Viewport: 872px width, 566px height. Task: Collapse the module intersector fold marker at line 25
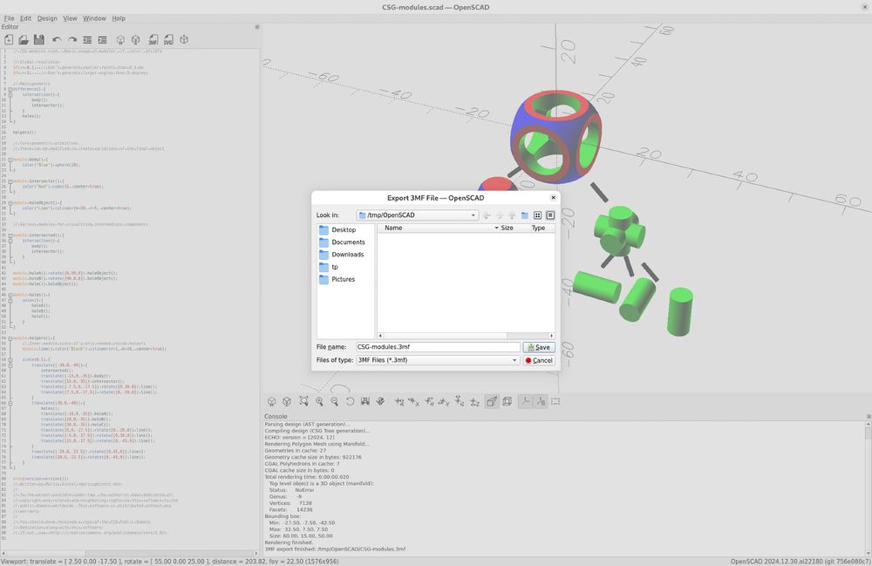click(10, 181)
